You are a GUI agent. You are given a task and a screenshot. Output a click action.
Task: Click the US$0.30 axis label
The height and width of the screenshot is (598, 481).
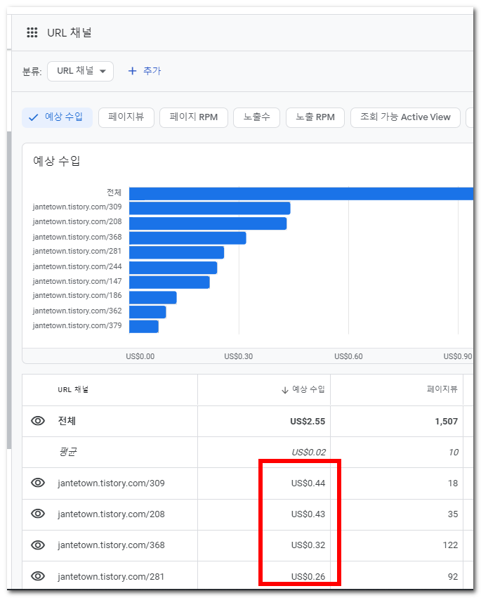pos(238,356)
